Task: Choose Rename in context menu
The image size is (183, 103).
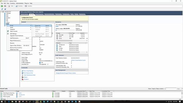Action: click(x=12, y=43)
